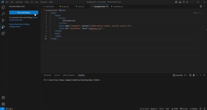The height and width of the screenshot is (110, 207).
Task: Open the launch profile dropdown next to plus
Action: [187, 75]
